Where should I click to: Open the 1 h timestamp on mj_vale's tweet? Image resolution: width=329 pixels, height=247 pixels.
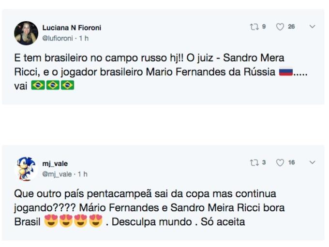83,174
